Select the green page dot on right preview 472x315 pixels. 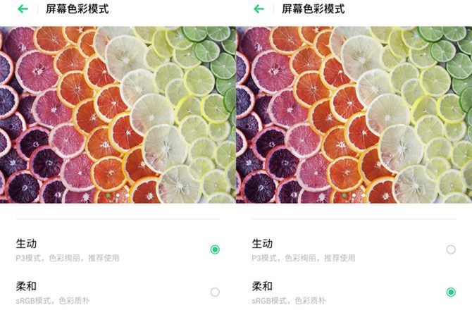coord(344,195)
